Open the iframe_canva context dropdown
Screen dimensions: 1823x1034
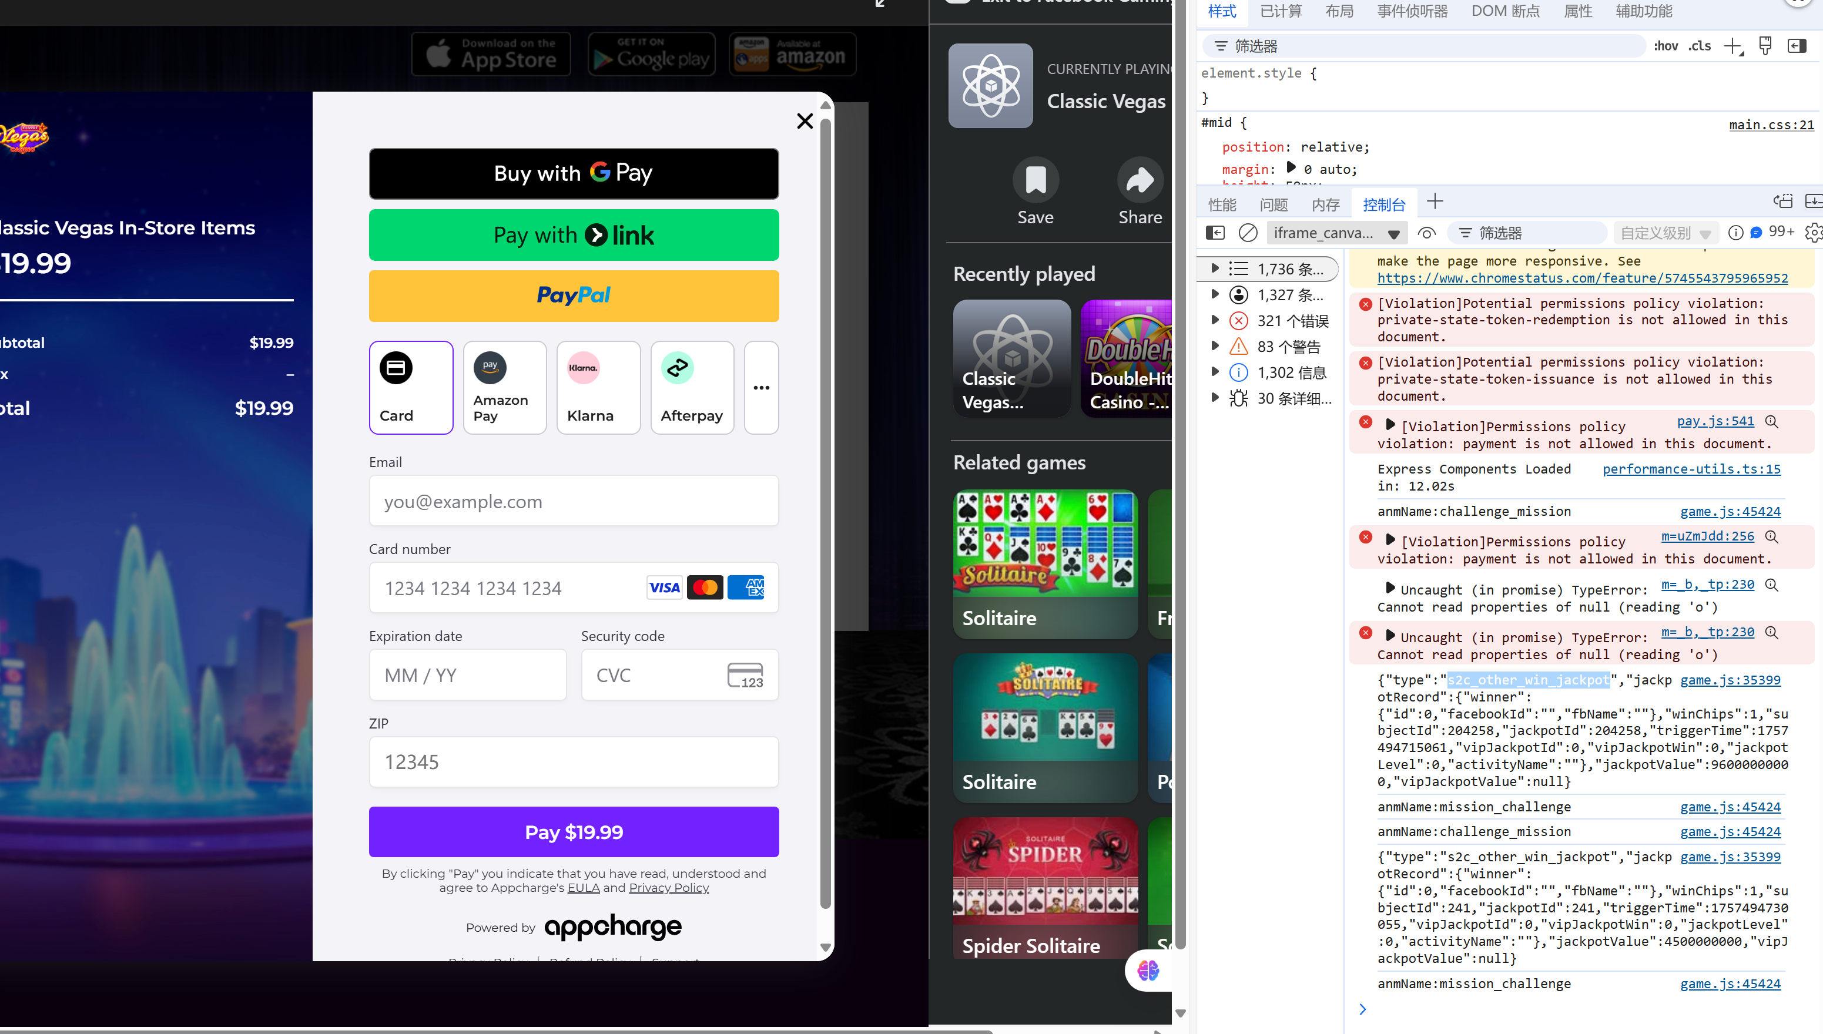click(1335, 233)
